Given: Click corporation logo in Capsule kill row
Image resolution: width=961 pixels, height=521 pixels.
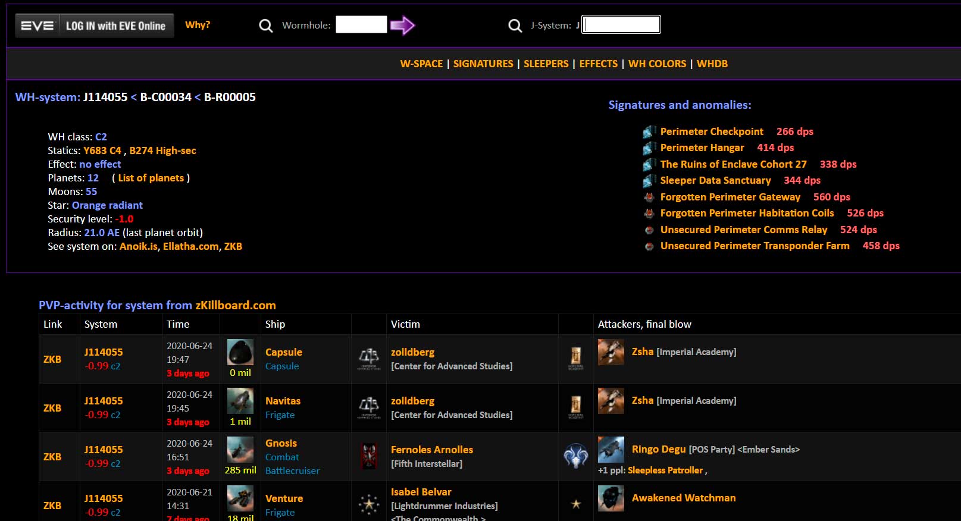Looking at the screenshot, I should click(369, 359).
